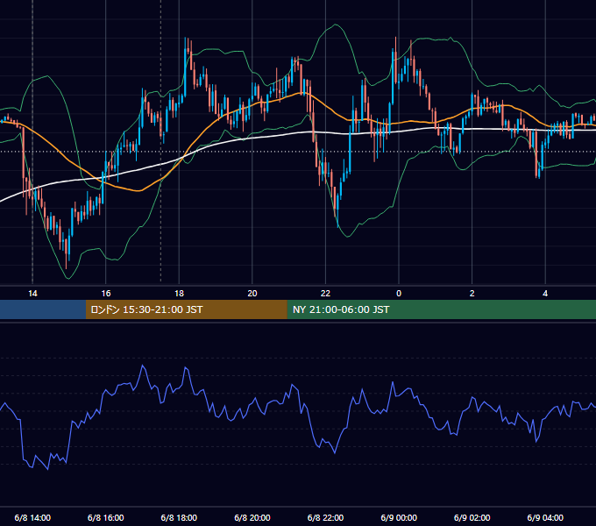Click the 6/9 02:00 time label

[472, 517]
